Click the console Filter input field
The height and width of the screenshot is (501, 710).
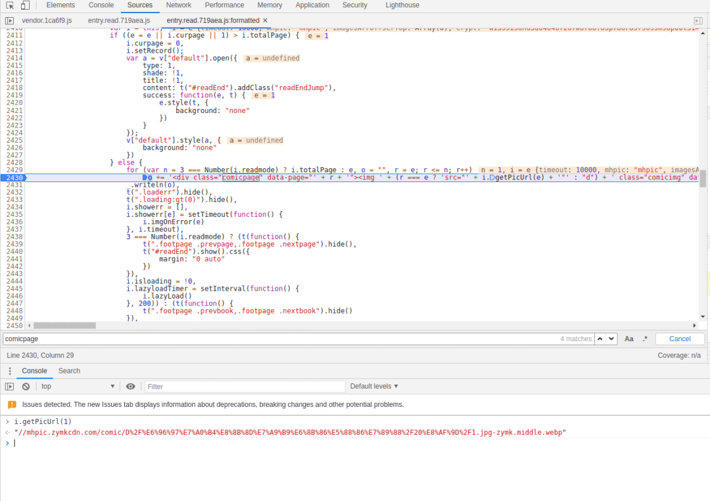(245, 387)
